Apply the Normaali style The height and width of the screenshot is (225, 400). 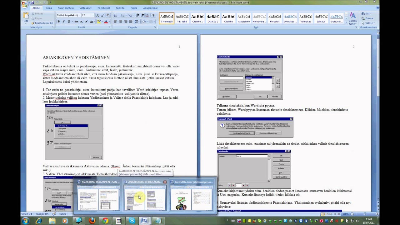pyautogui.click(x=167, y=18)
